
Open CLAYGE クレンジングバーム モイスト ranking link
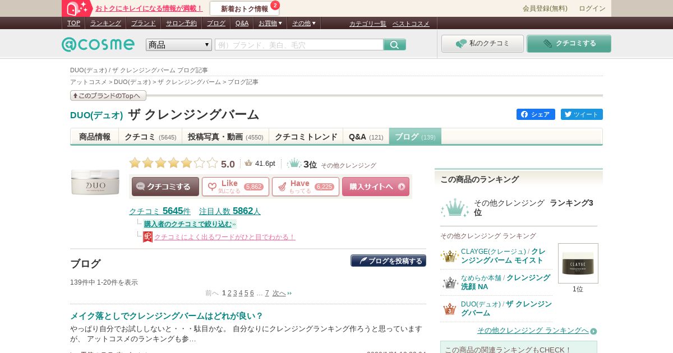tap(503, 256)
